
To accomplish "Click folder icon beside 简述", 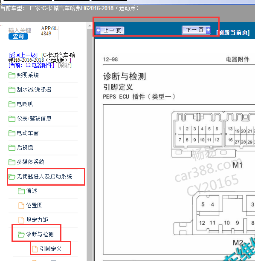I will tap(21, 191).
